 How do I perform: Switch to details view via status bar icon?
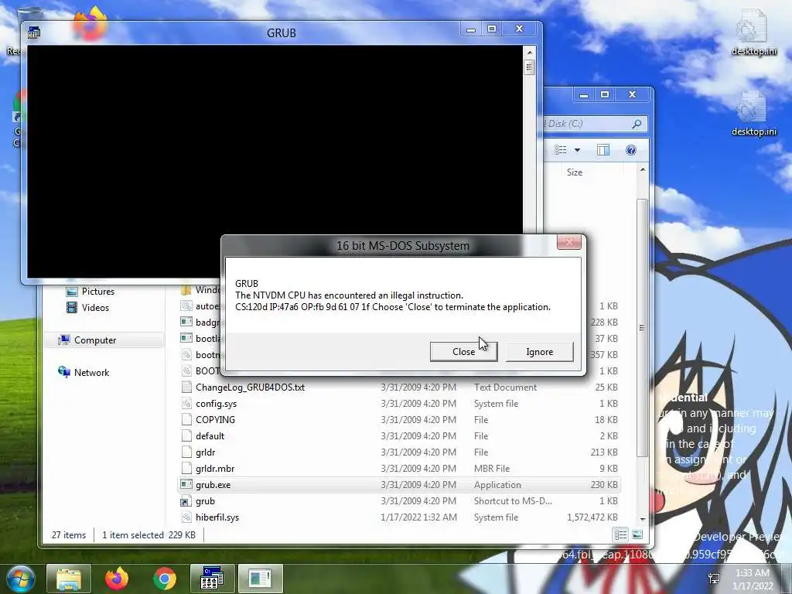[x=621, y=534]
